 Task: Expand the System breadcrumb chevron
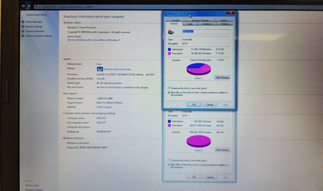pos(94,6)
